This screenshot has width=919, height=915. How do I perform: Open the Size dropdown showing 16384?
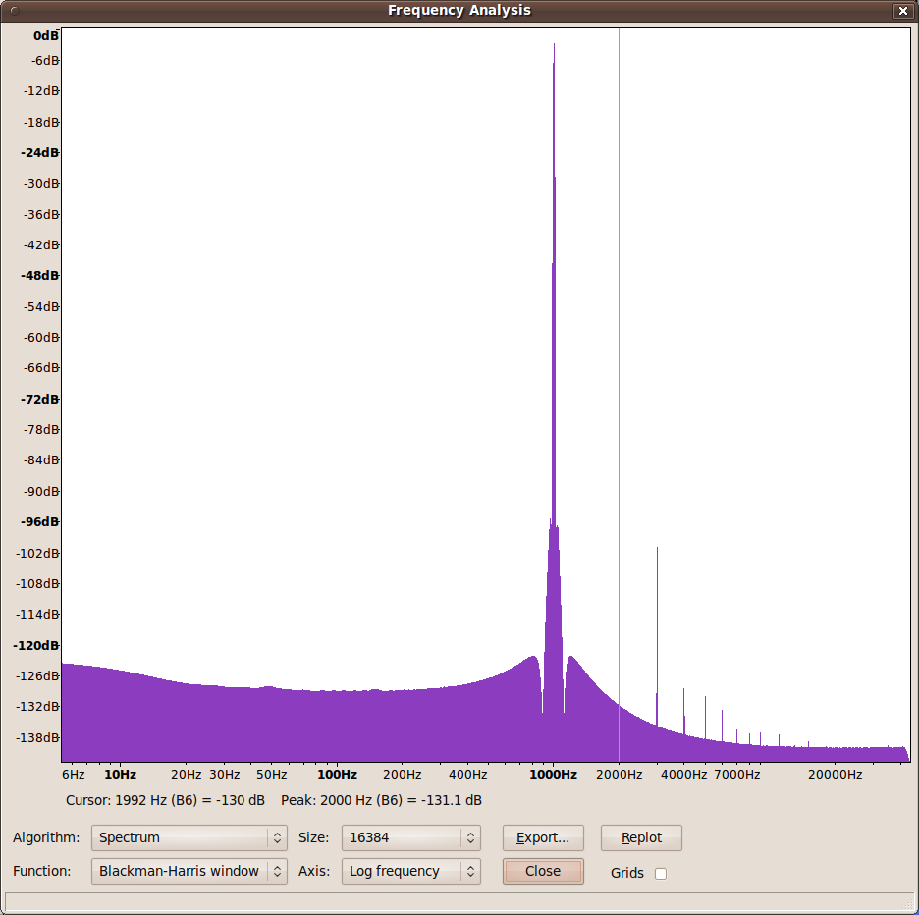tap(410, 837)
